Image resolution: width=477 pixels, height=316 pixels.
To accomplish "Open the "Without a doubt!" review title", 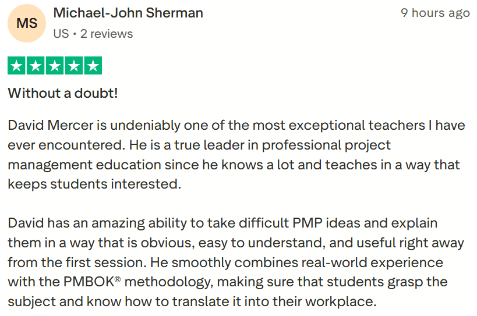I will pos(62,93).
